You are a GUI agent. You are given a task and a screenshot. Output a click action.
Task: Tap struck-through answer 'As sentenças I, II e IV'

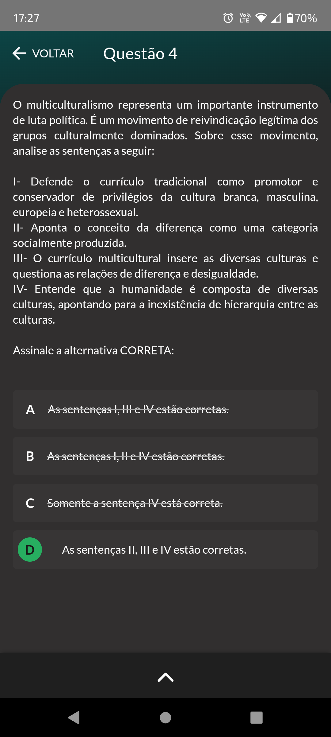pyautogui.click(x=136, y=457)
